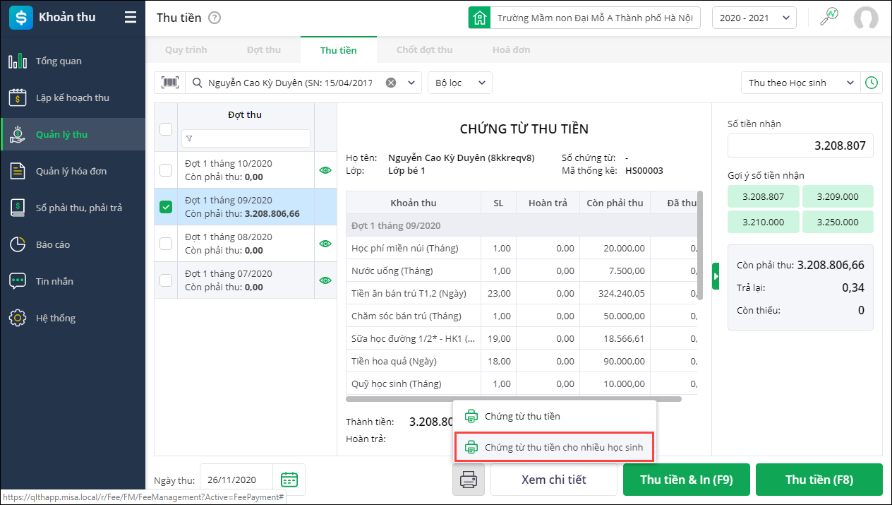Click the Thu tiền (F8) button
This screenshot has width=892, height=505.
coord(819,480)
